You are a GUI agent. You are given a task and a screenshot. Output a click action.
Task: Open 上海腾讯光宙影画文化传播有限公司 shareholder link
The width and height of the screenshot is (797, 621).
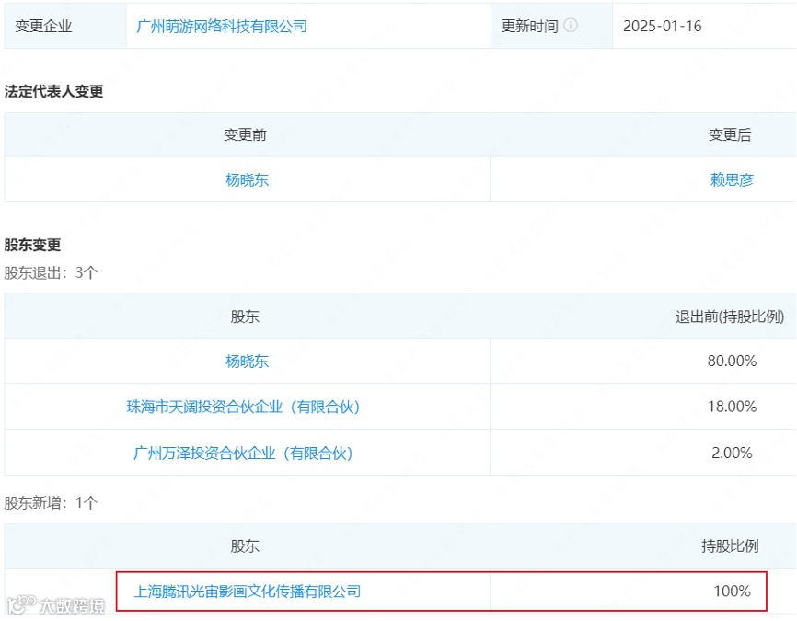pos(247,591)
